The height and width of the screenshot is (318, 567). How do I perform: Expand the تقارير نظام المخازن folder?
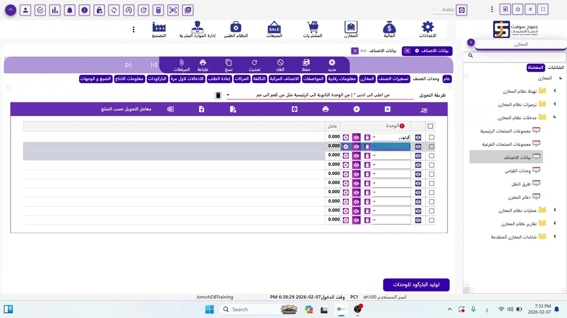[555, 223]
